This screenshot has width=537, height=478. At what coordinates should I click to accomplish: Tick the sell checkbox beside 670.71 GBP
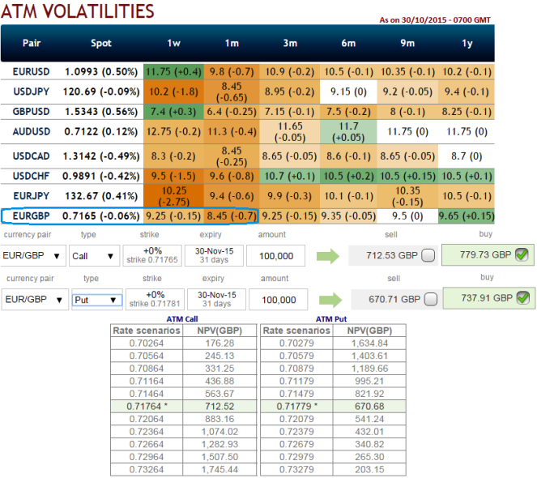pos(431,299)
